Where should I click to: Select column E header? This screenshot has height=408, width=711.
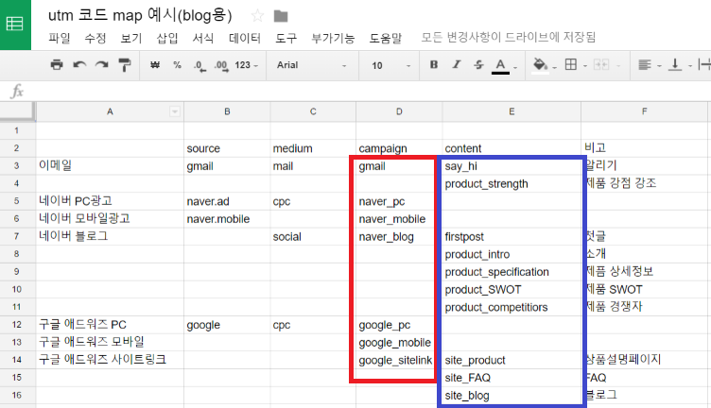(512, 111)
